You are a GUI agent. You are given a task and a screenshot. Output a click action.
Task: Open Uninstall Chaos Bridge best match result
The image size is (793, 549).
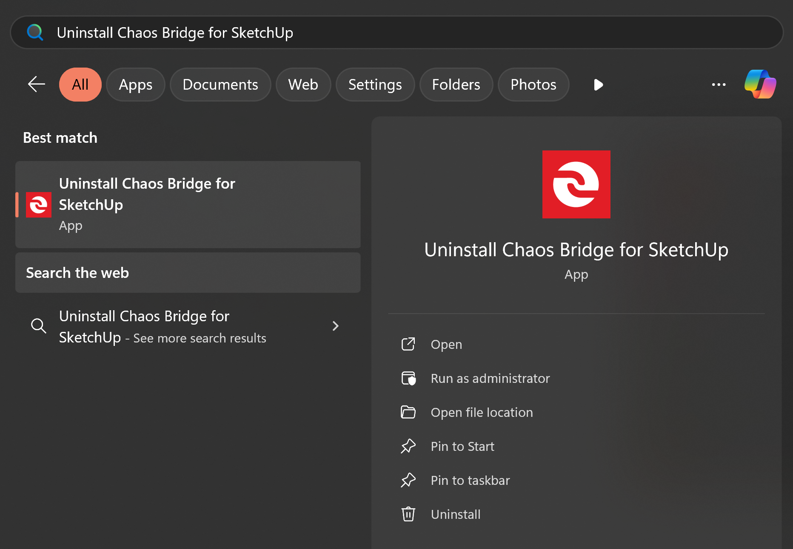(188, 204)
